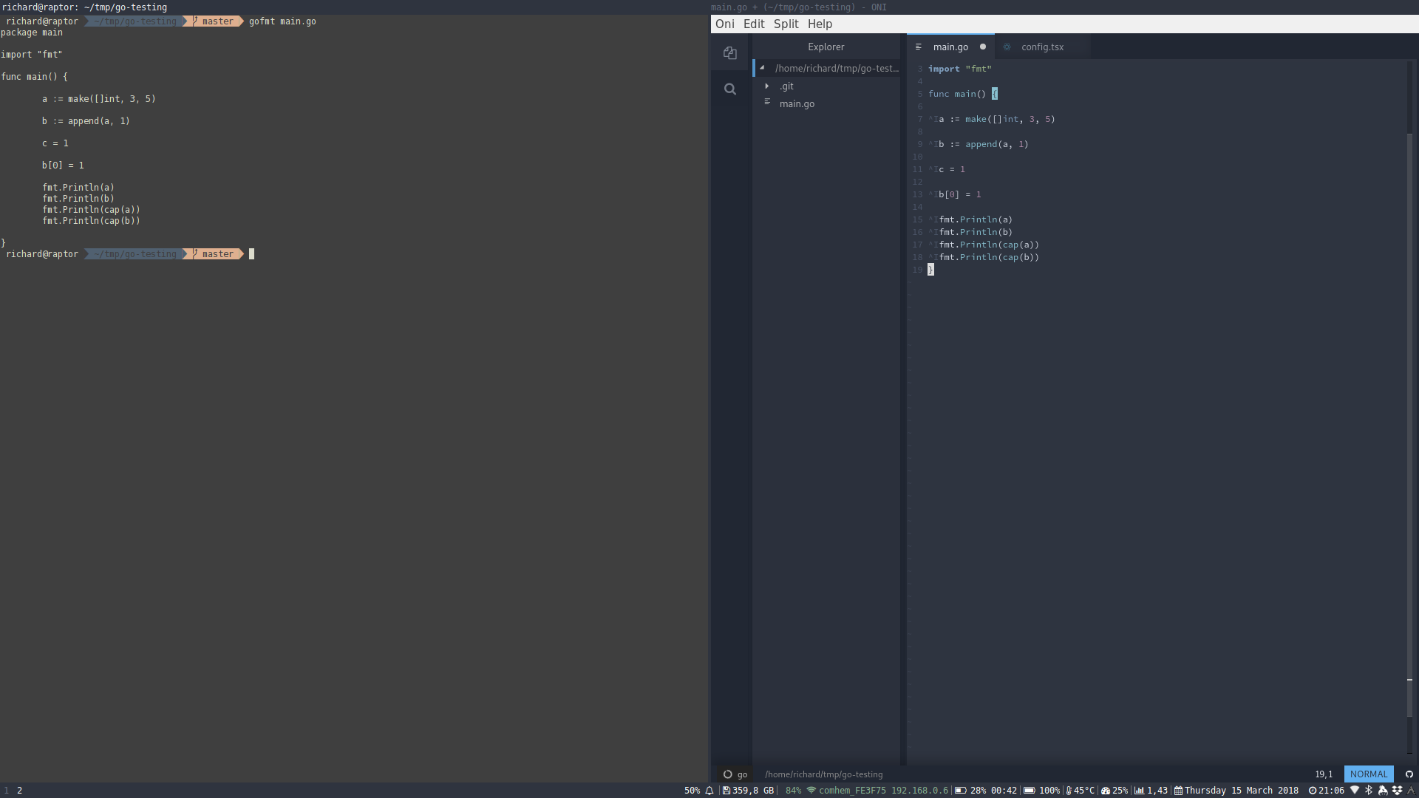The height and width of the screenshot is (798, 1419).
Task: Click the temperature 45°C indicator in the taskbar
Action: [1083, 790]
